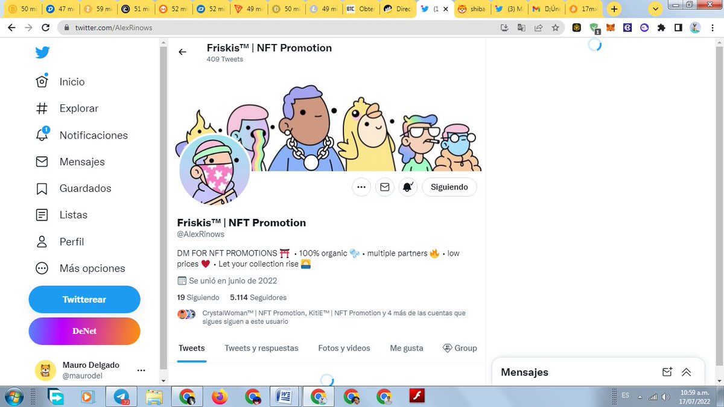Click browser back arrow

[x=11, y=28]
